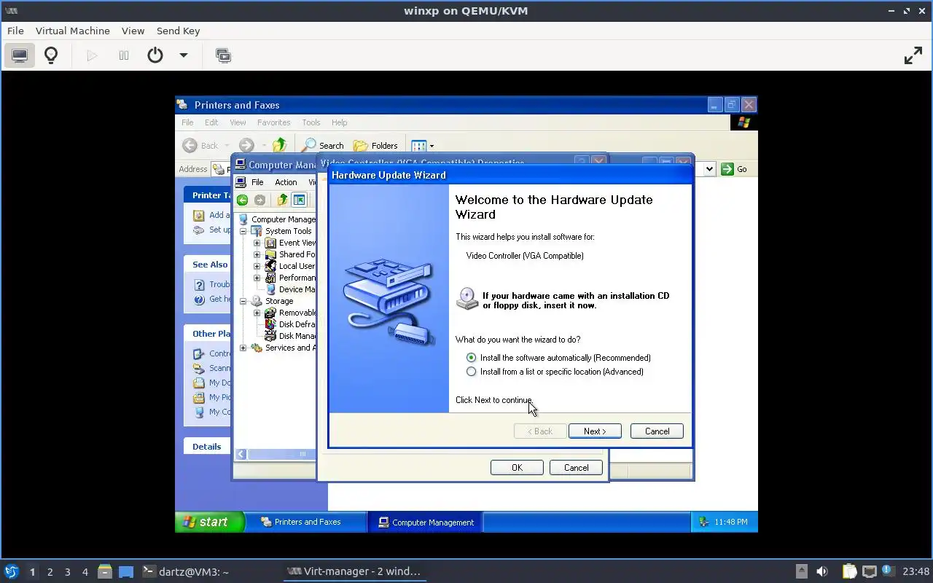This screenshot has height=583, width=933.
Task: Open File menu in Computer Management
Action: [x=257, y=182]
